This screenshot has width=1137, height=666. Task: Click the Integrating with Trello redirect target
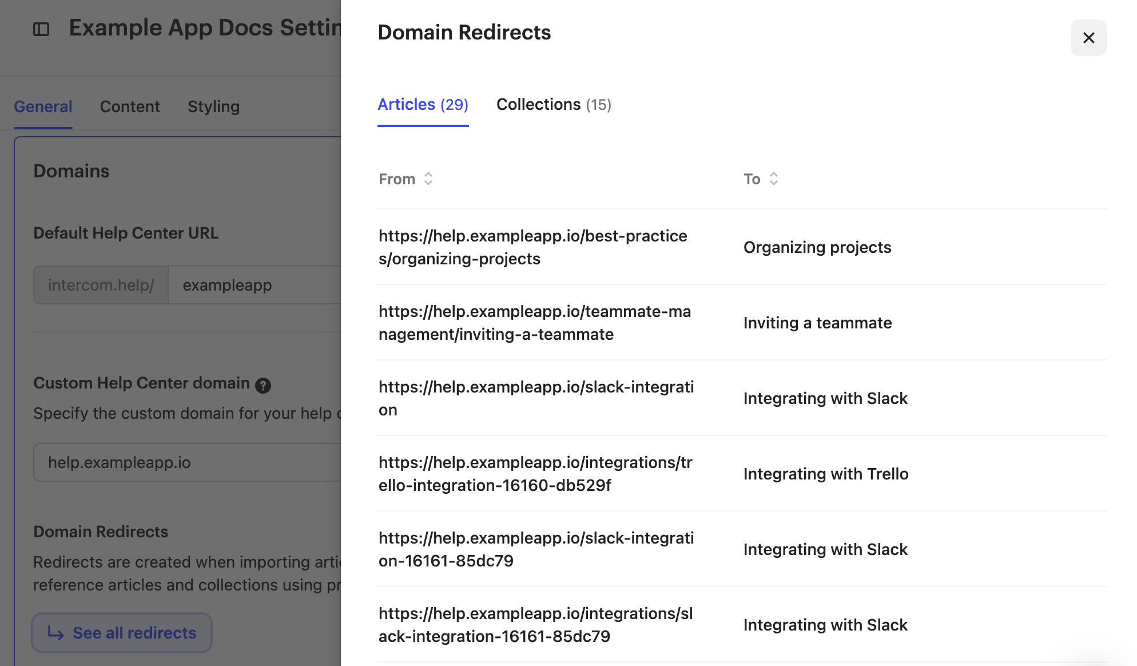tap(825, 474)
